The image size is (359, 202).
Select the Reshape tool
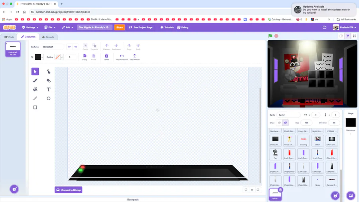coord(49,71)
